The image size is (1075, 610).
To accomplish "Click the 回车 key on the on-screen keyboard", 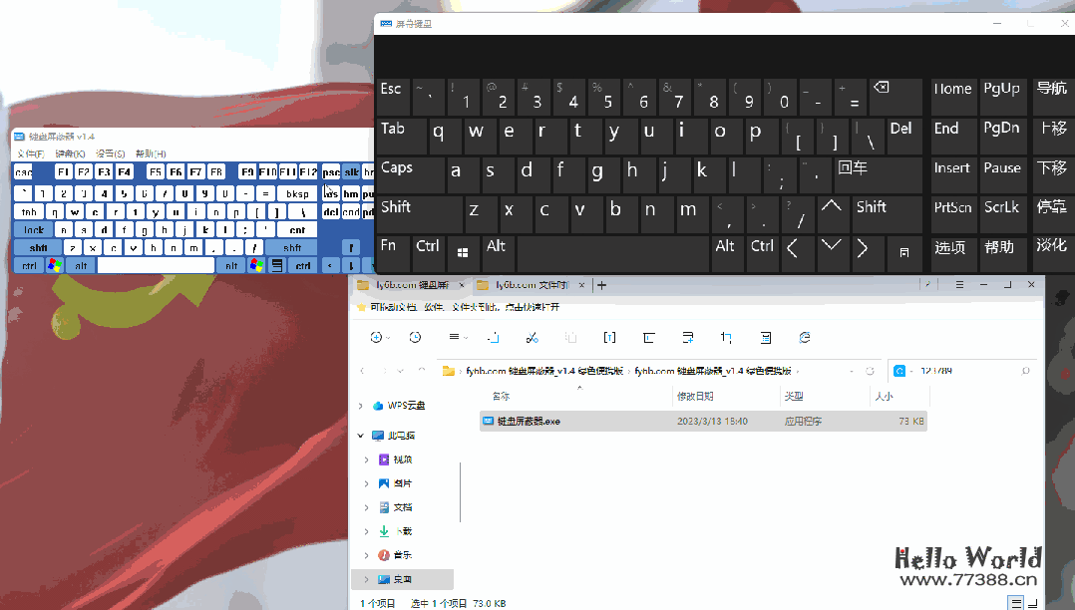I will pos(876,173).
